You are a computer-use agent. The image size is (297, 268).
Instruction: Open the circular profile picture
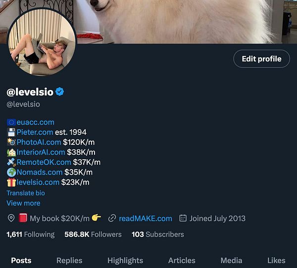coord(42,42)
